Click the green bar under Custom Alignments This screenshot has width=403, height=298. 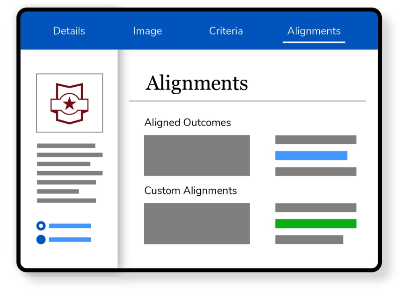[316, 223]
